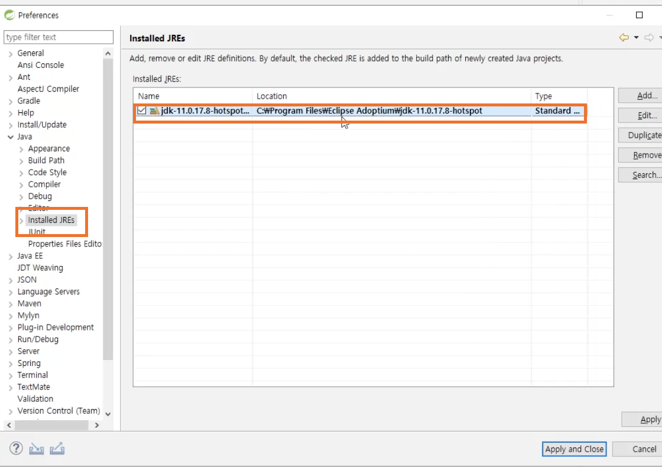662x467 pixels.
Task: Select AspectJ Compiler preference page
Action: pyautogui.click(x=48, y=89)
